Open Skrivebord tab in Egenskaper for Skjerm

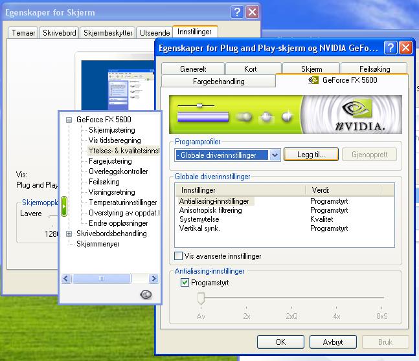[x=59, y=33]
